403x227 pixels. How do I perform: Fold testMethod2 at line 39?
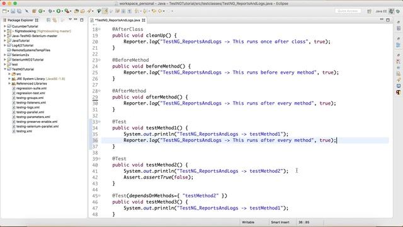(x=99, y=158)
